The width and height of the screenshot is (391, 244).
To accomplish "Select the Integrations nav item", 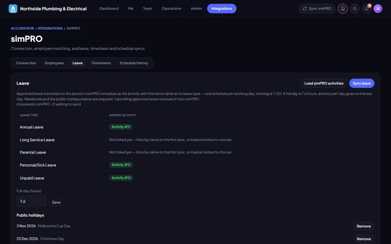I will [222, 9].
